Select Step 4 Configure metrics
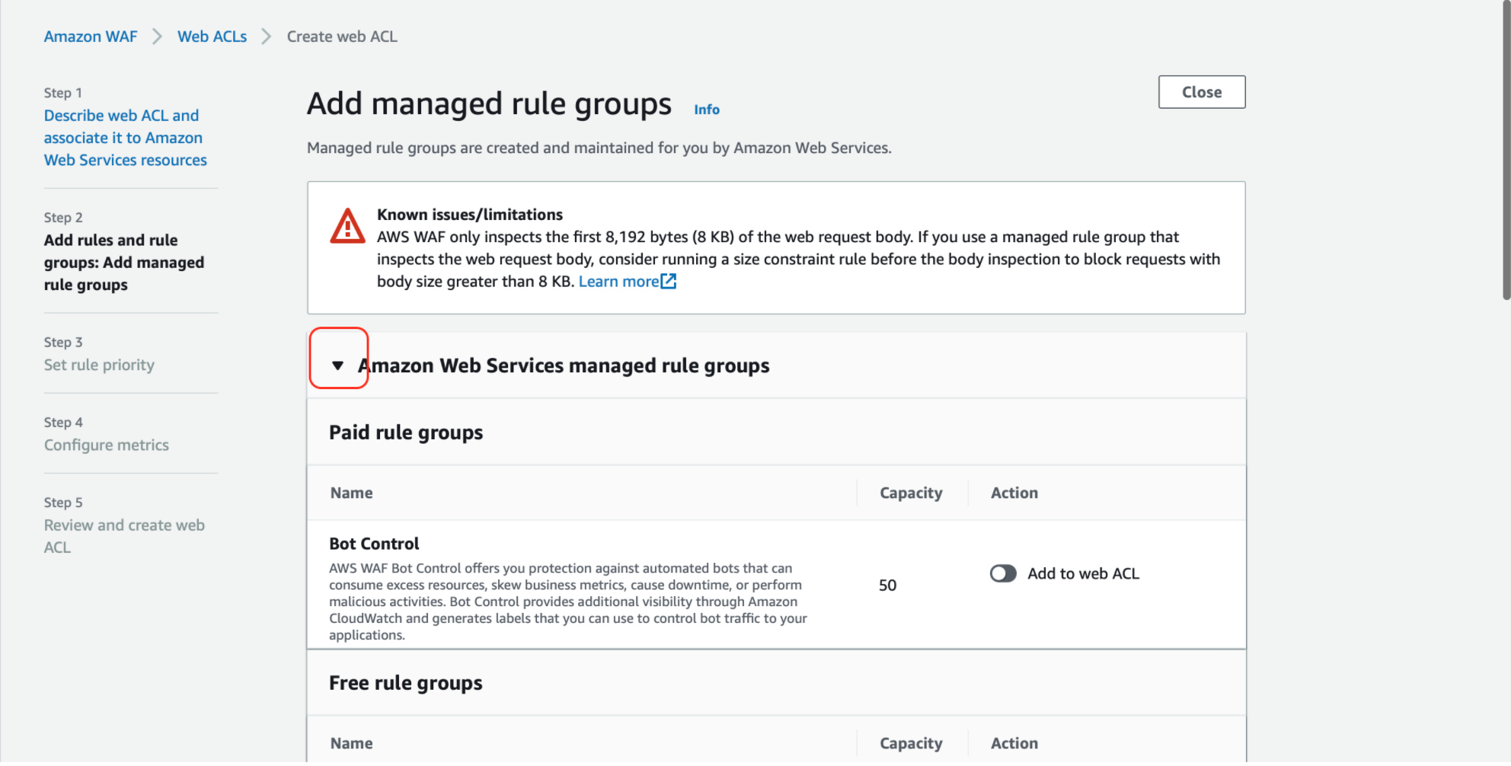 click(x=107, y=445)
